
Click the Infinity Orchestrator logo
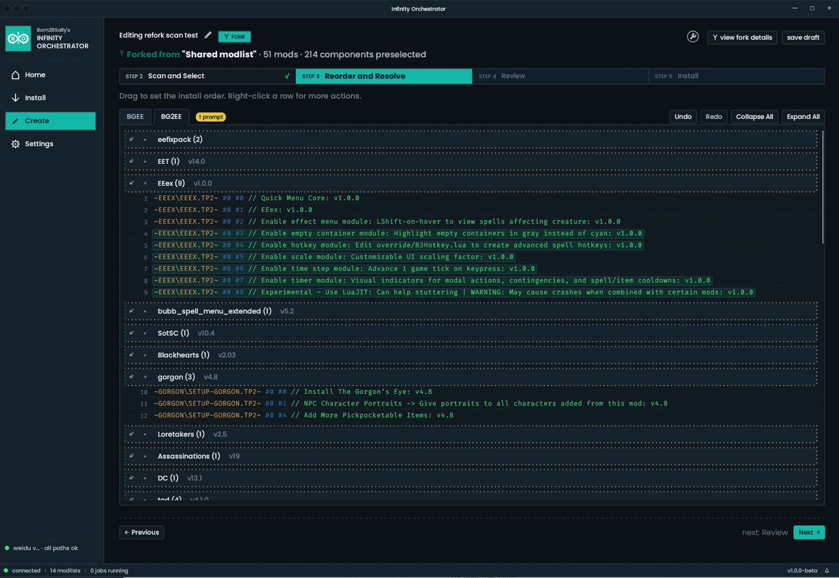pos(18,39)
